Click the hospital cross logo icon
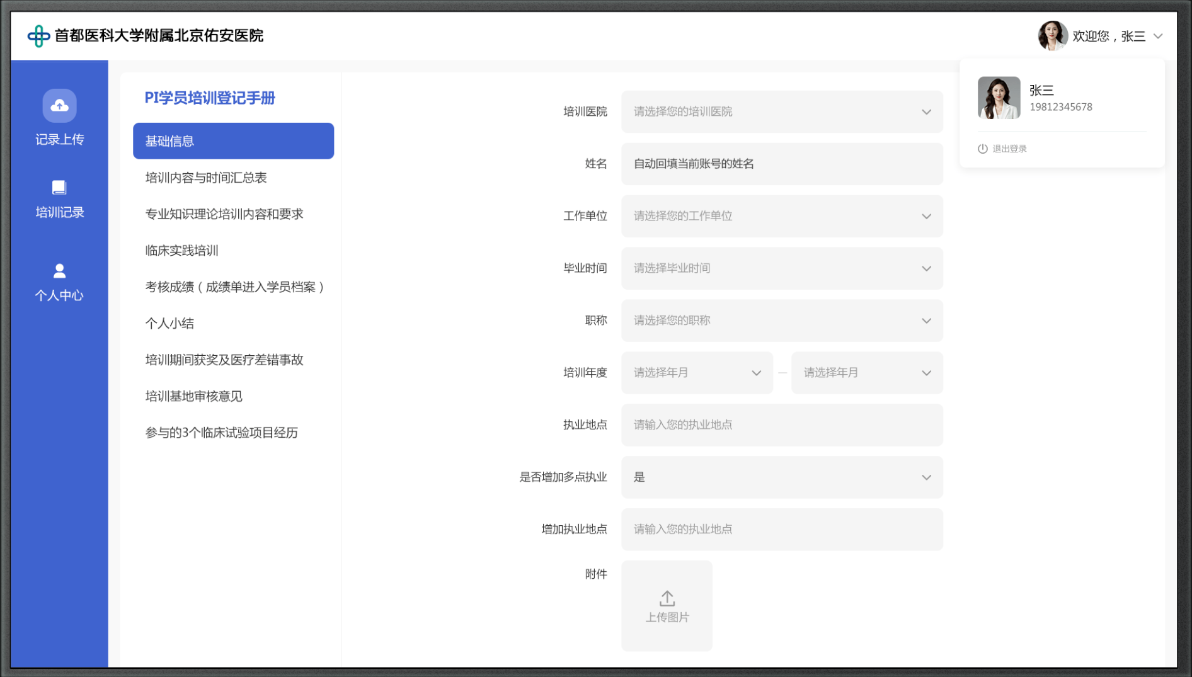 tap(38, 36)
